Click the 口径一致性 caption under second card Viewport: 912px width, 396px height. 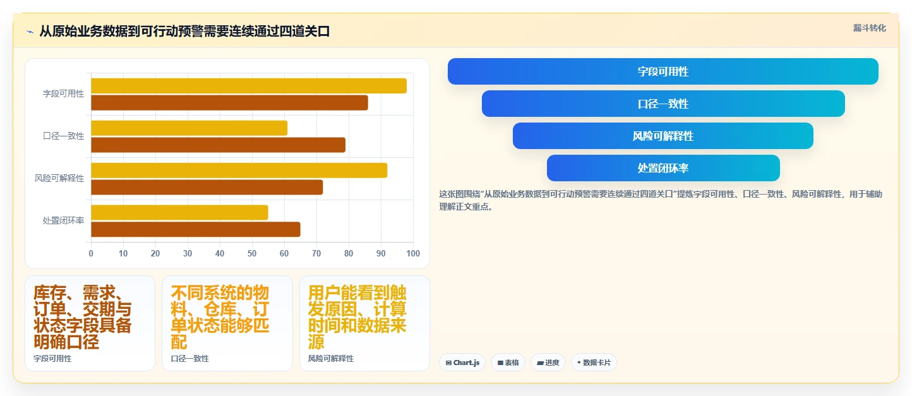pyautogui.click(x=189, y=359)
